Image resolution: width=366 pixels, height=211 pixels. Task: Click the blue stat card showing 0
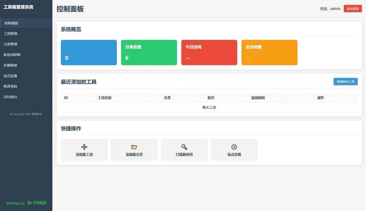pyautogui.click(x=89, y=53)
